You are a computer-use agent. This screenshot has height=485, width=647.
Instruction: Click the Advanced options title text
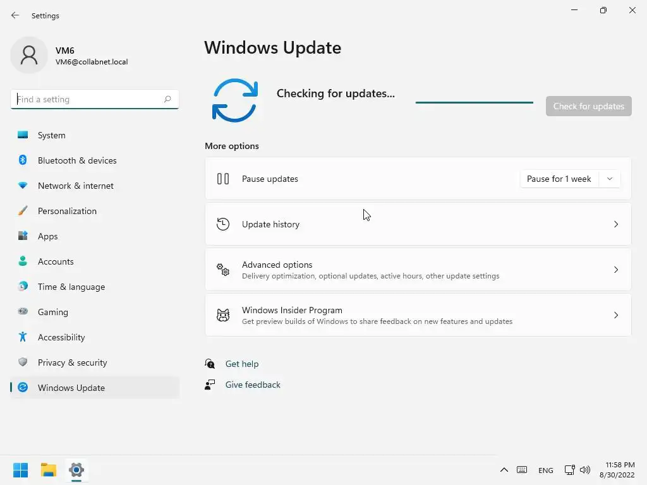277,265
